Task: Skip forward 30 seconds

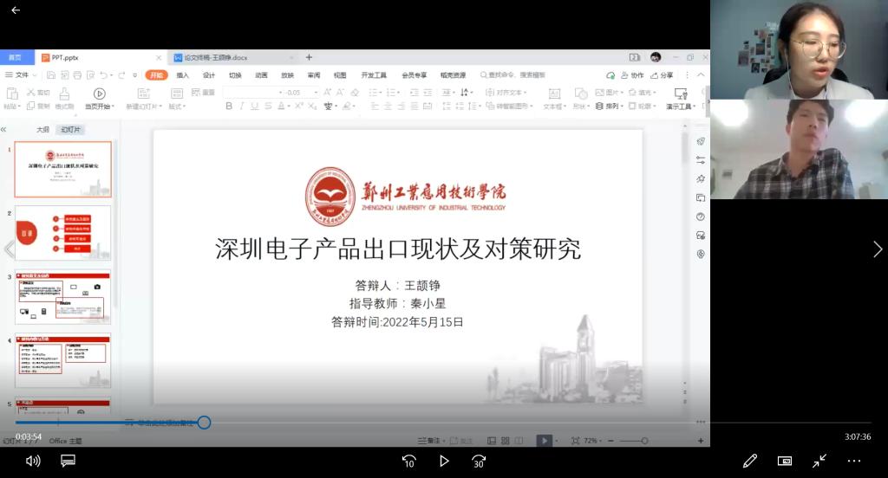Action: pyautogui.click(x=478, y=461)
